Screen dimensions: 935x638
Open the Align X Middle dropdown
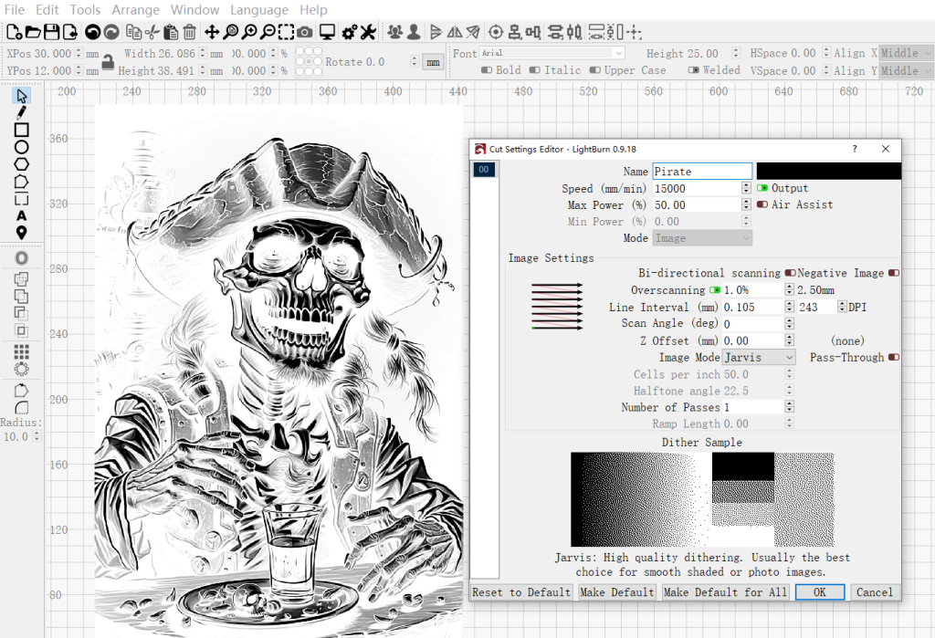tap(907, 53)
